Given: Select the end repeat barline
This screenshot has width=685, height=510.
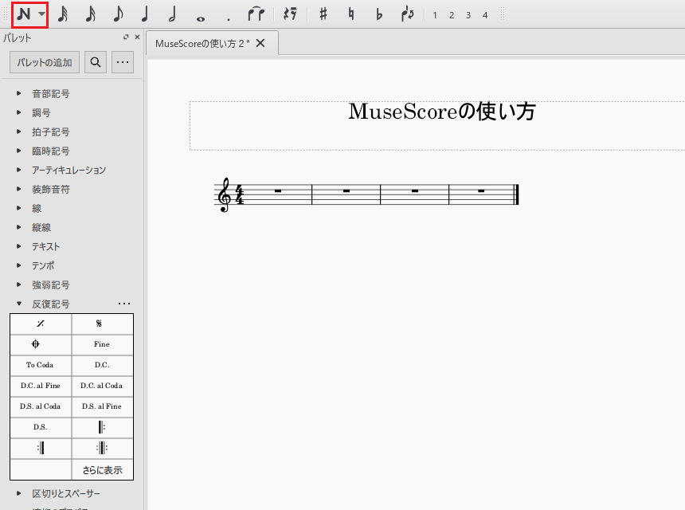Looking at the screenshot, I should pyautogui.click(x=41, y=449).
